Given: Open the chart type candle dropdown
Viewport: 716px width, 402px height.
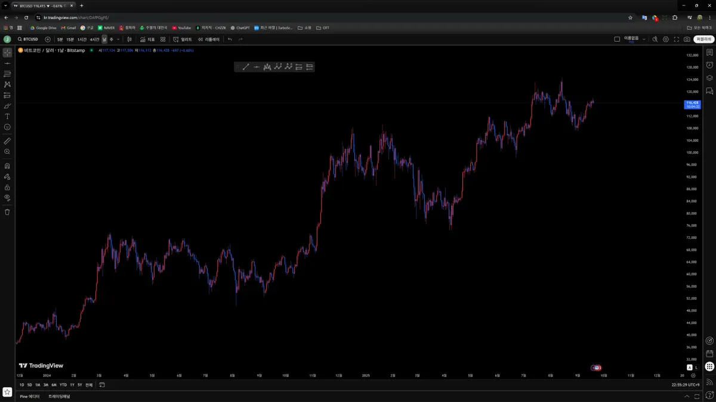Looking at the screenshot, I should (129, 39).
